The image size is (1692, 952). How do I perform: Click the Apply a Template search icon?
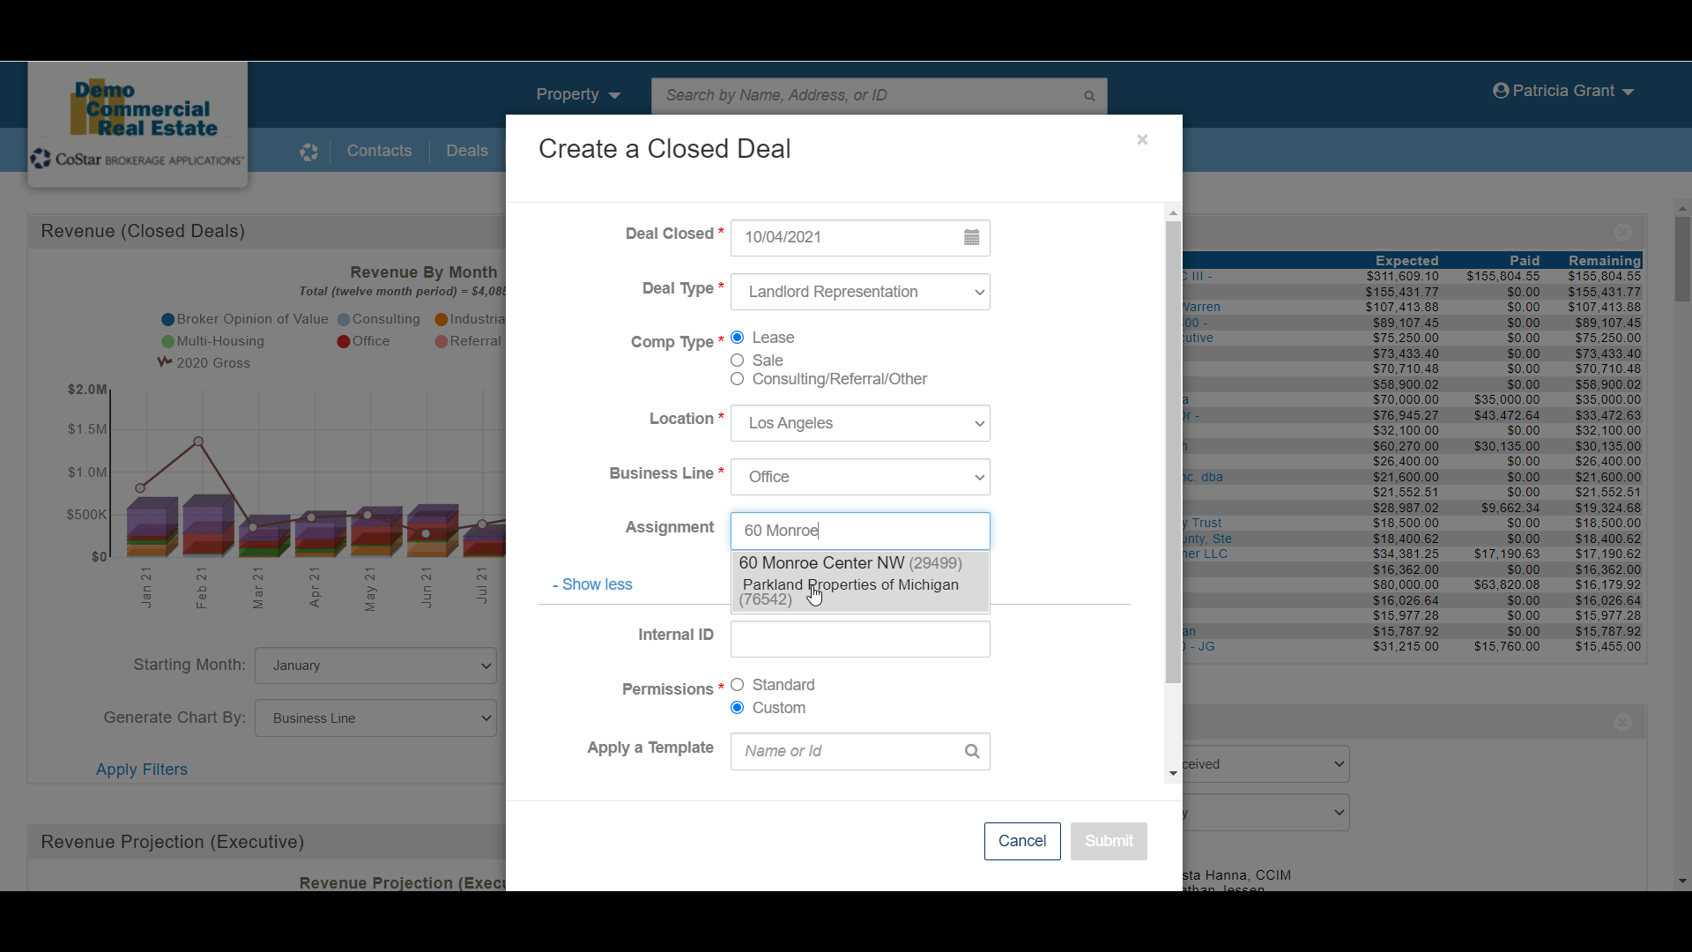coord(971,751)
